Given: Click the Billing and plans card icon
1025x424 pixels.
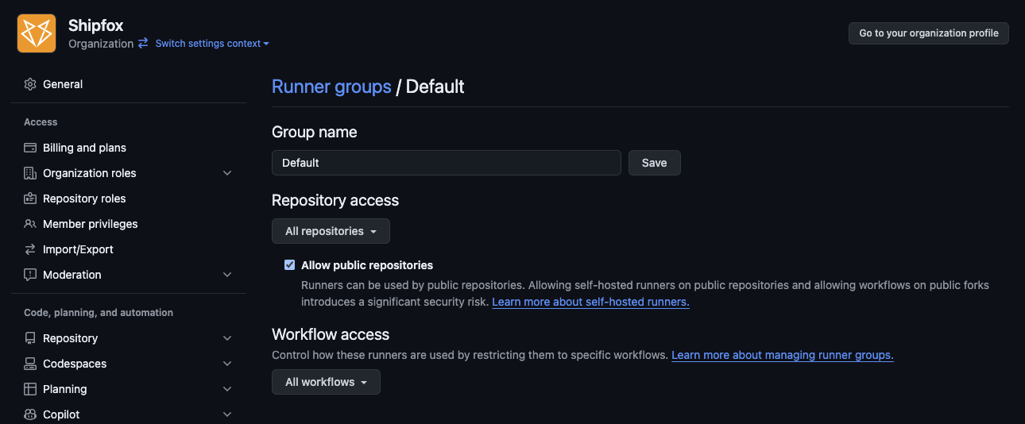Looking at the screenshot, I should (x=30, y=148).
